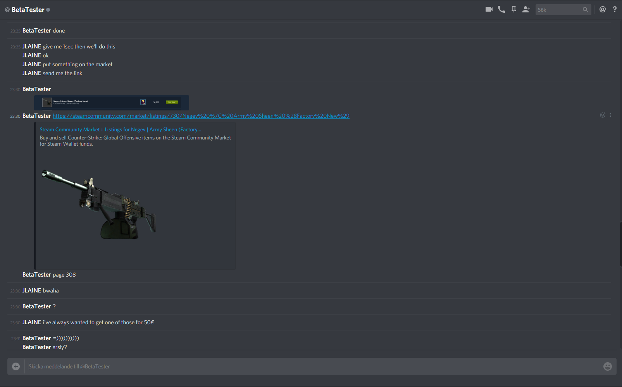Click the BetaTester name in the header
This screenshot has height=387, width=622.
coord(28,10)
